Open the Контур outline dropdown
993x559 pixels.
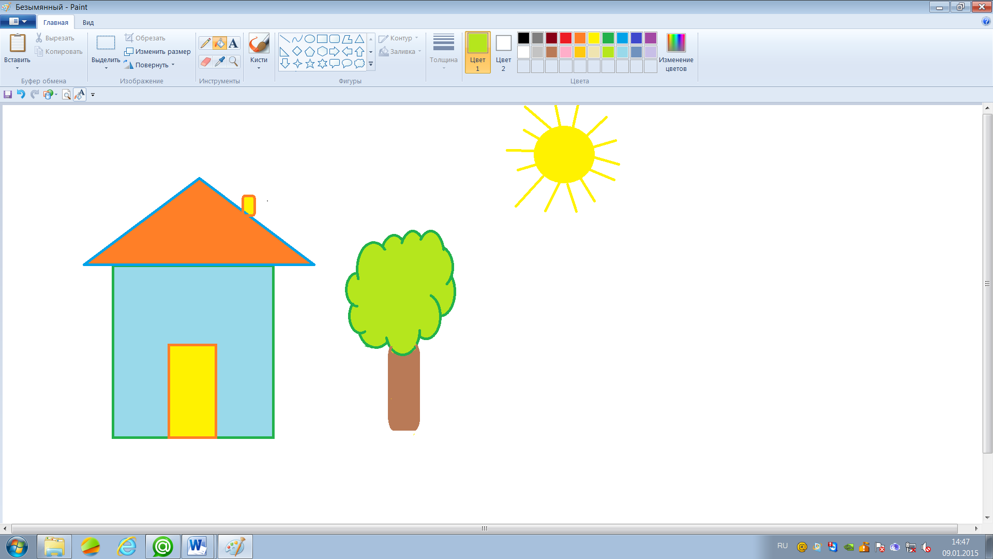point(399,38)
